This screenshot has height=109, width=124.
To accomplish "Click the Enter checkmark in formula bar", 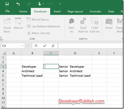I will 45,46.
